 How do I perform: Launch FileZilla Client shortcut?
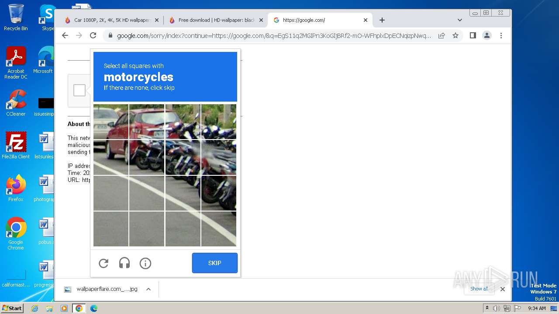click(x=16, y=145)
